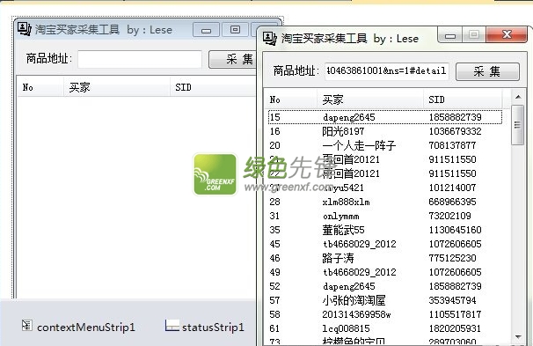Image resolution: width=533 pixels, height=346 pixels.
Task: Click the SID column header in designer window
Action: pyautogui.click(x=213, y=87)
